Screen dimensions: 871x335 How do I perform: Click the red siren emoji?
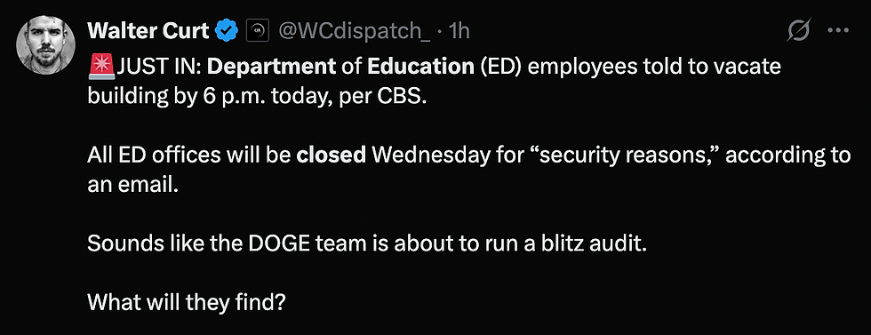click(101, 67)
